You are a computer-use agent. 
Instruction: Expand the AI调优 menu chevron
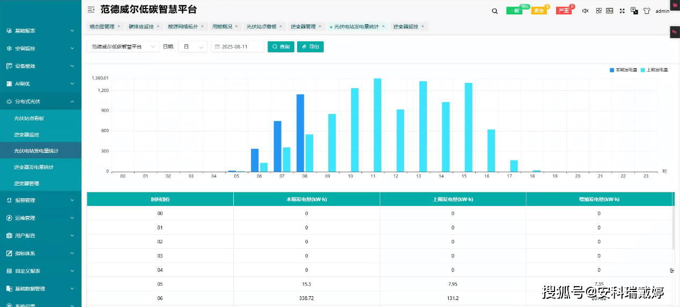[72, 83]
